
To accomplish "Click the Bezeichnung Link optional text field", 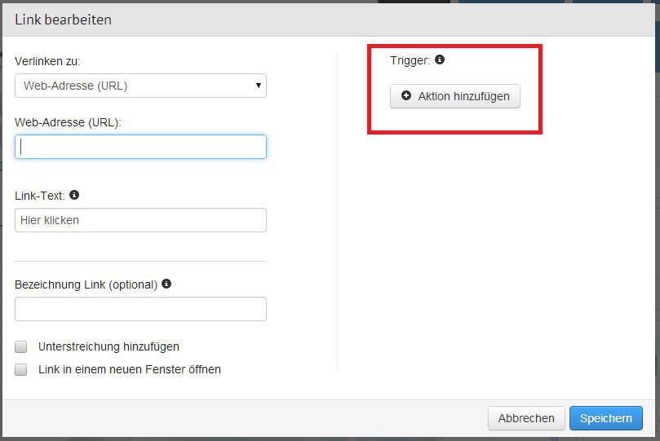I will 140,309.
